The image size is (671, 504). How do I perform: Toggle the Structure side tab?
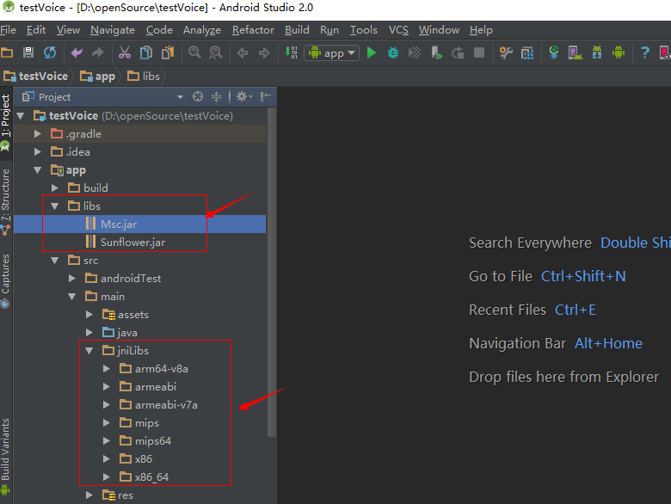coord(5,201)
